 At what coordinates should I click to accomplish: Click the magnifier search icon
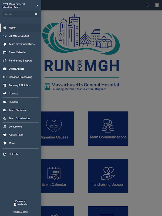click(36, 14)
